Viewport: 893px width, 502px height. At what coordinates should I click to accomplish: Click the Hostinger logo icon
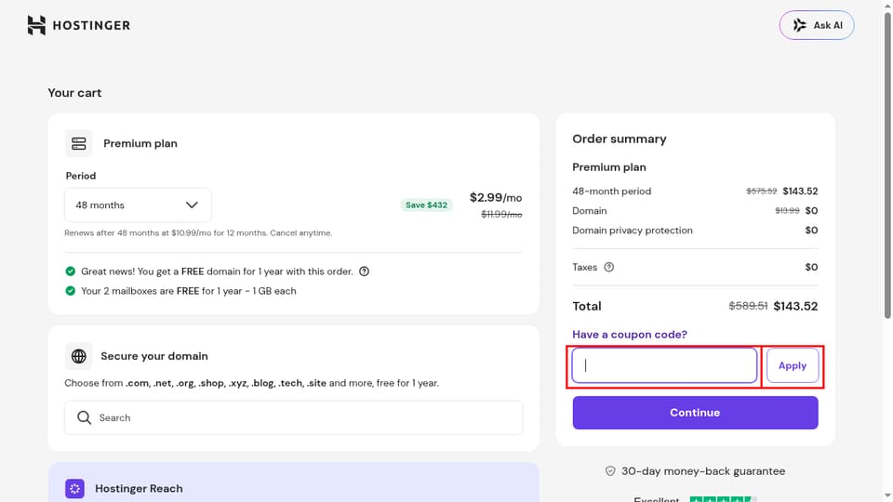coord(36,25)
